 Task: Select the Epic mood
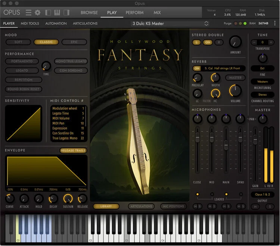[74, 42]
